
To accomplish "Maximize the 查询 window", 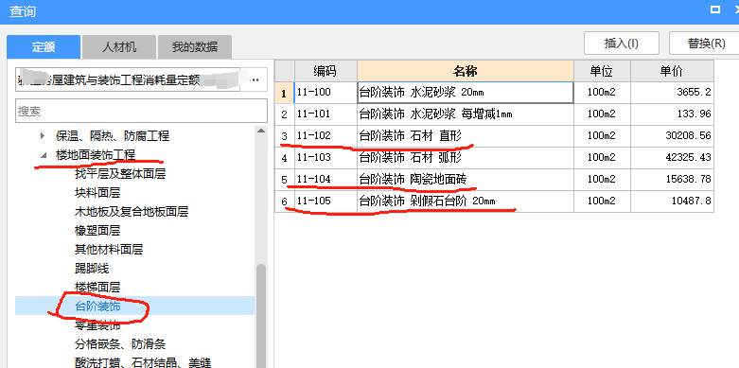I will (715, 9).
